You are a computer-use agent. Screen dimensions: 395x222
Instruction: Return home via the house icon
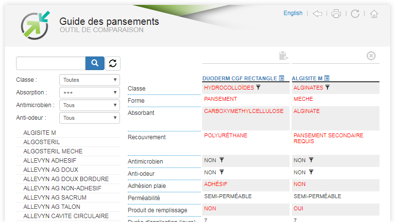[374, 14]
